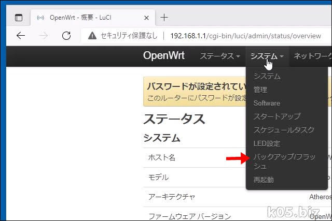Click the アーキテクチャ row label

point(172,197)
